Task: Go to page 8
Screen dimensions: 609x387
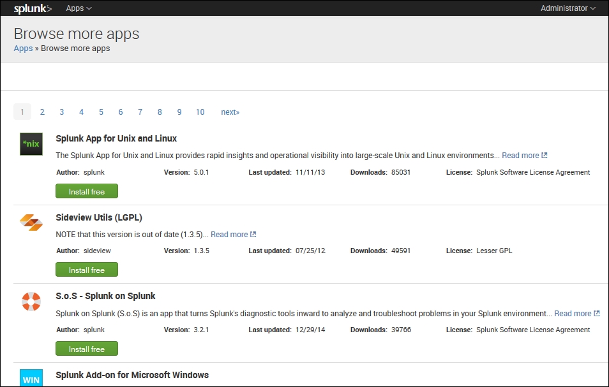Action: (160, 112)
